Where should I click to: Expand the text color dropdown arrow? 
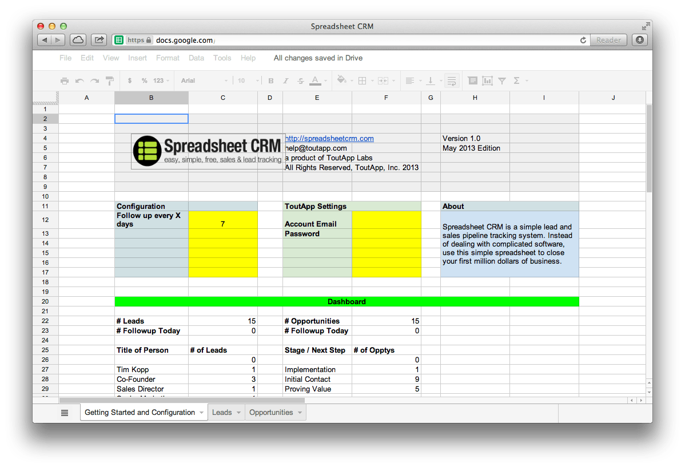point(326,80)
